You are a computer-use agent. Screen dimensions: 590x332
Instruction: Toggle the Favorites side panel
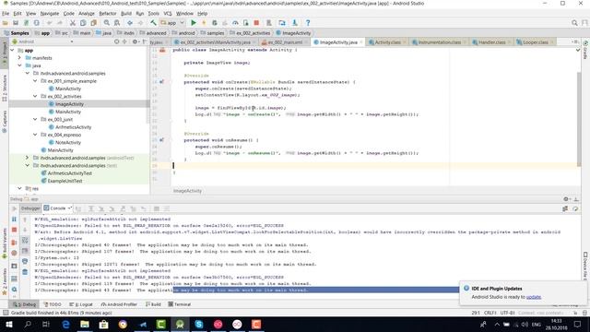click(5, 282)
